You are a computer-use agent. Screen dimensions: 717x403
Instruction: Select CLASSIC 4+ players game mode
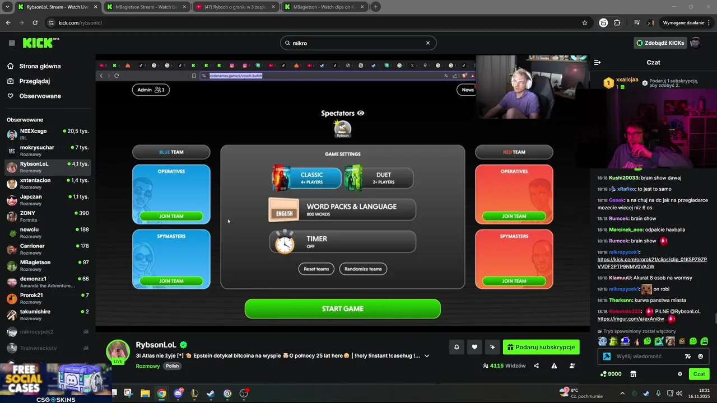click(x=306, y=178)
